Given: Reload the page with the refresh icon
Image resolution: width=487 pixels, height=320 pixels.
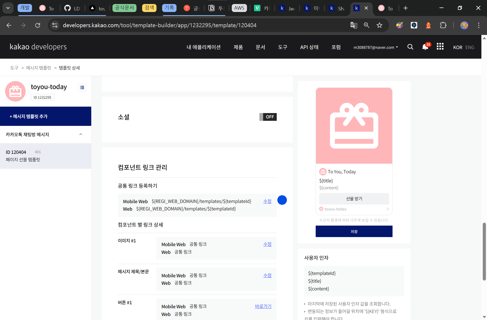Looking at the screenshot, I should pyautogui.click(x=38, y=25).
